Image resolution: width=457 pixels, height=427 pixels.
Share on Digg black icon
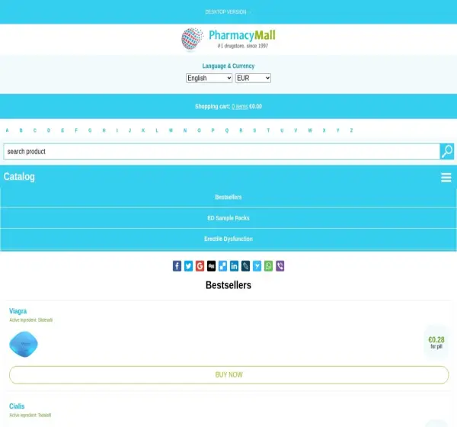pos(211,266)
